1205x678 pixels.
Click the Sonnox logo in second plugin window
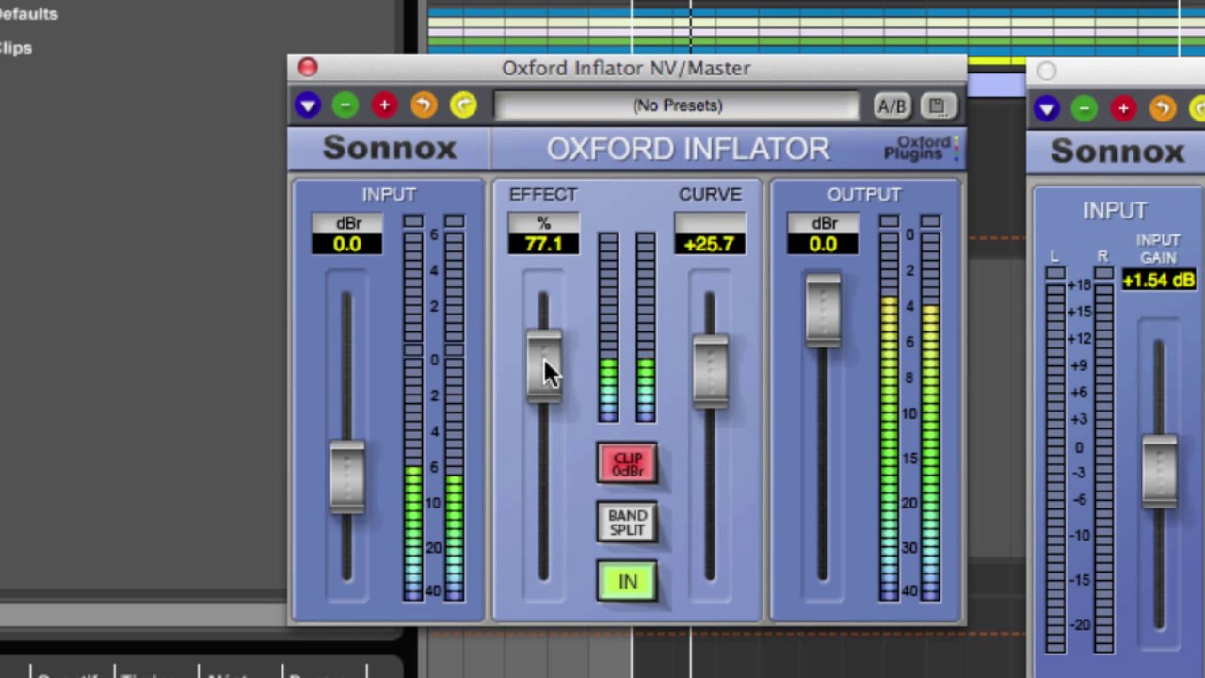point(1117,151)
